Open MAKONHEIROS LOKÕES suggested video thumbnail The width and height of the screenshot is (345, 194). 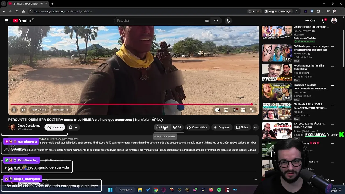pos(277,32)
